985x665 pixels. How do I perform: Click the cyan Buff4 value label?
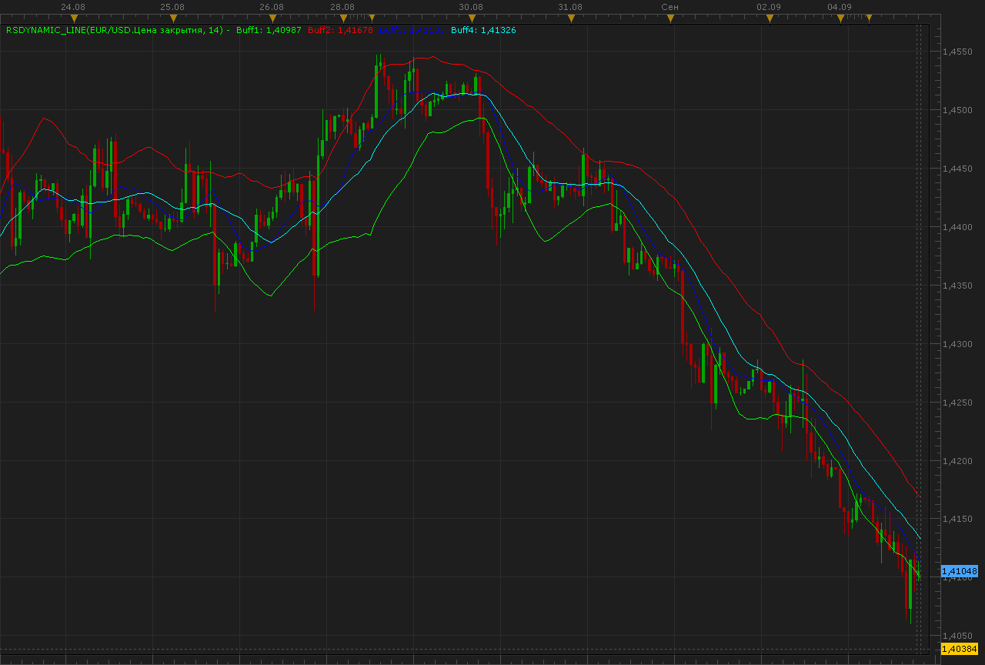483,31
